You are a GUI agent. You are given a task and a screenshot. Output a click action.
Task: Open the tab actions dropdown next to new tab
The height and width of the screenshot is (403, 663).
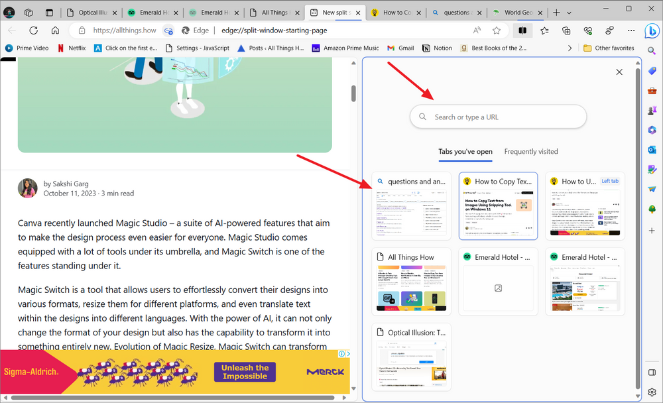[x=569, y=12]
